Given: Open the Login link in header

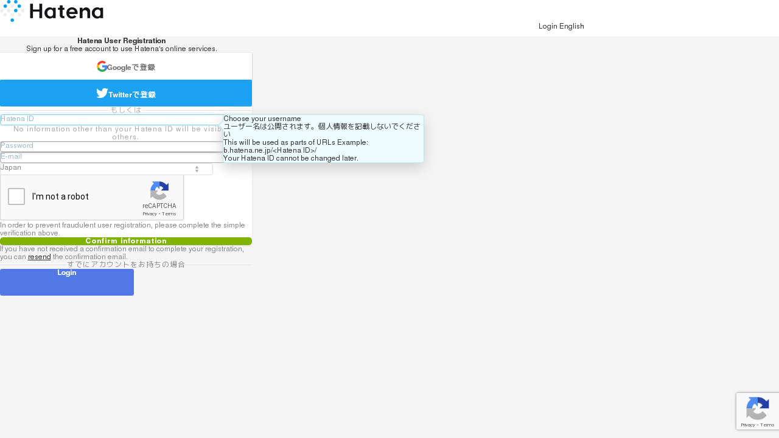Looking at the screenshot, I should click(548, 26).
